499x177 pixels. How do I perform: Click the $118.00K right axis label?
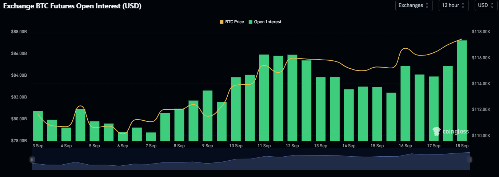pyautogui.click(x=480, y=32)
